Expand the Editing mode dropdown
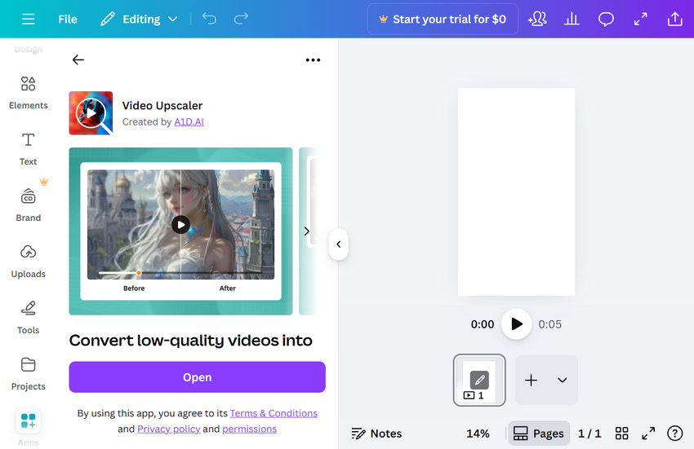 139,19
